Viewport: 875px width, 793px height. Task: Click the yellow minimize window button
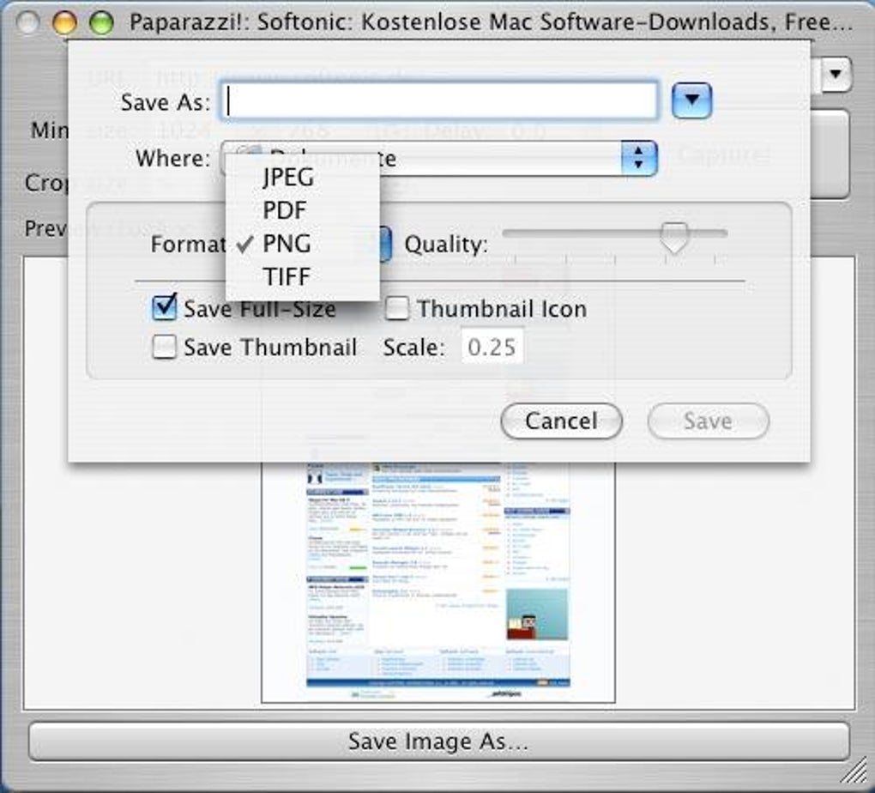(64, 23)
